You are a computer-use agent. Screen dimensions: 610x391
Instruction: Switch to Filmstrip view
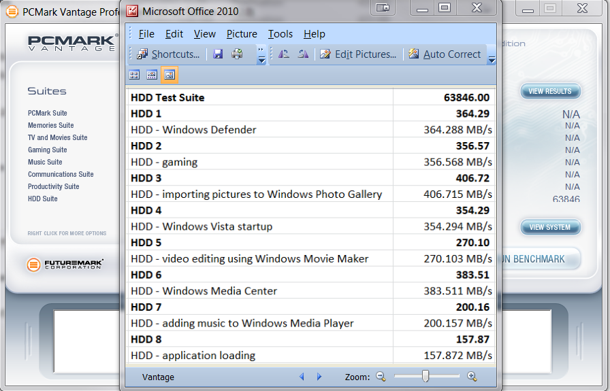[x=152, y=75]
